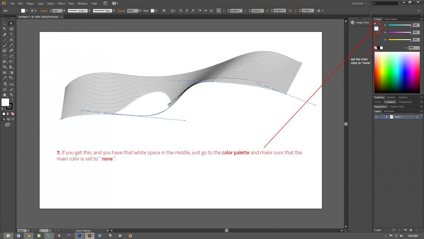The width and height of the screenshot is (424, 239).
Task: Adjust the G color slider
Action: pyautogui.click(x=400, y=32)
